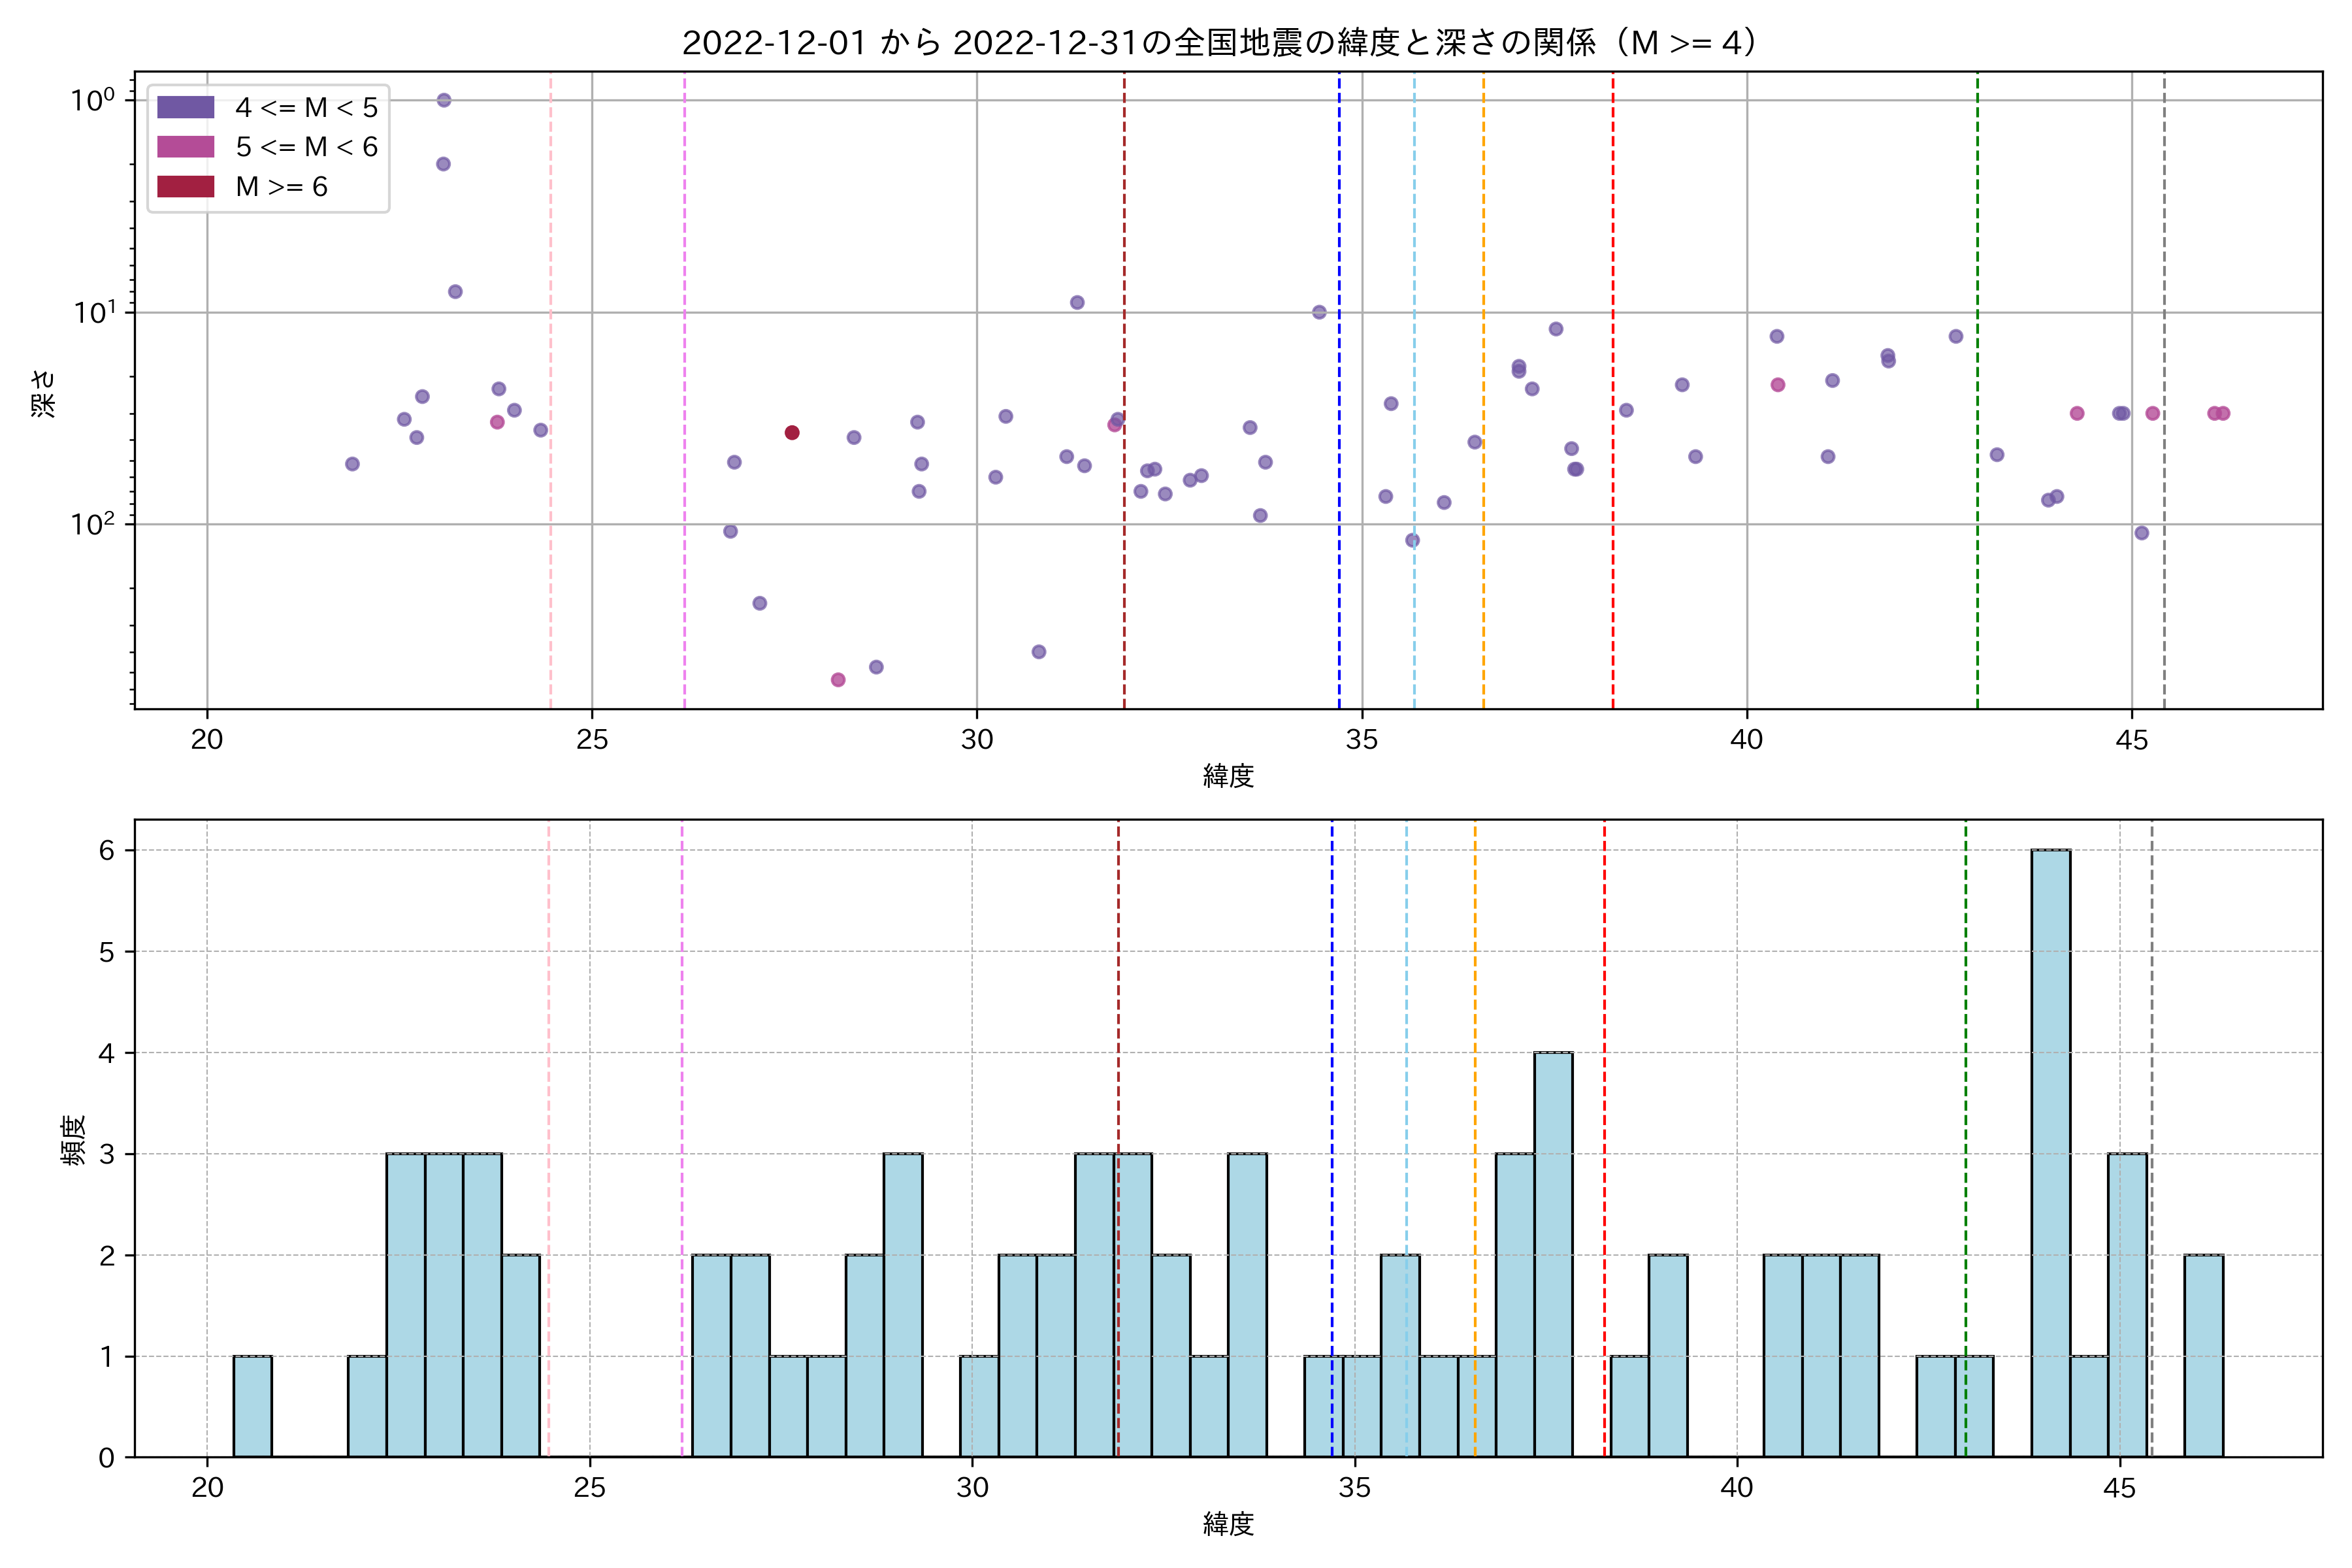Click the pink scatter point near latitude 40
This screenshot has width=2352, height=1568.
1777,385
